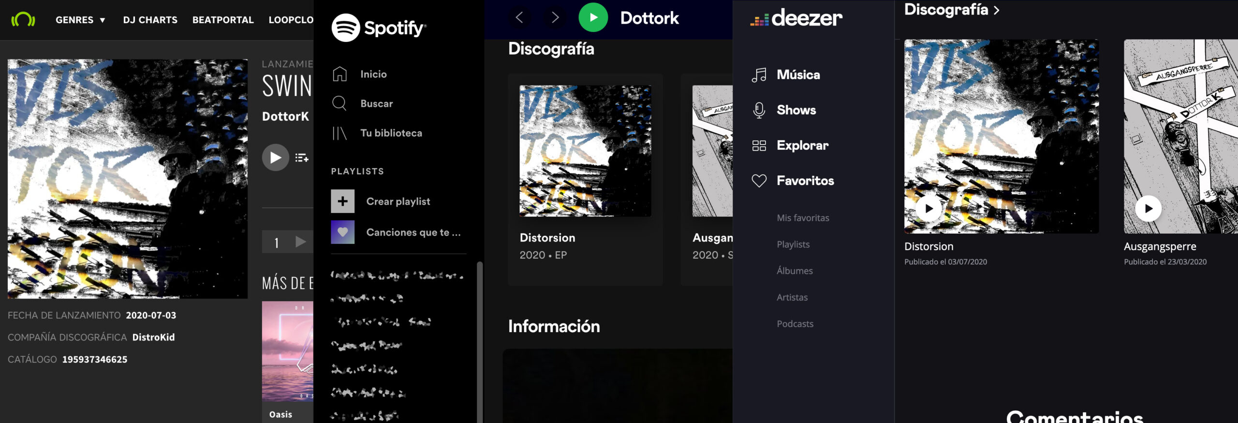Click the Comentarios heading in Deezer
The image size is (1238, 423).
(x=1075, y=417)
